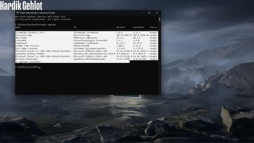This screenshot has height=143, width=254.
Task: Click 'Streamlabs Desktop 1.8.4' name entry
Action: (30, 33)
